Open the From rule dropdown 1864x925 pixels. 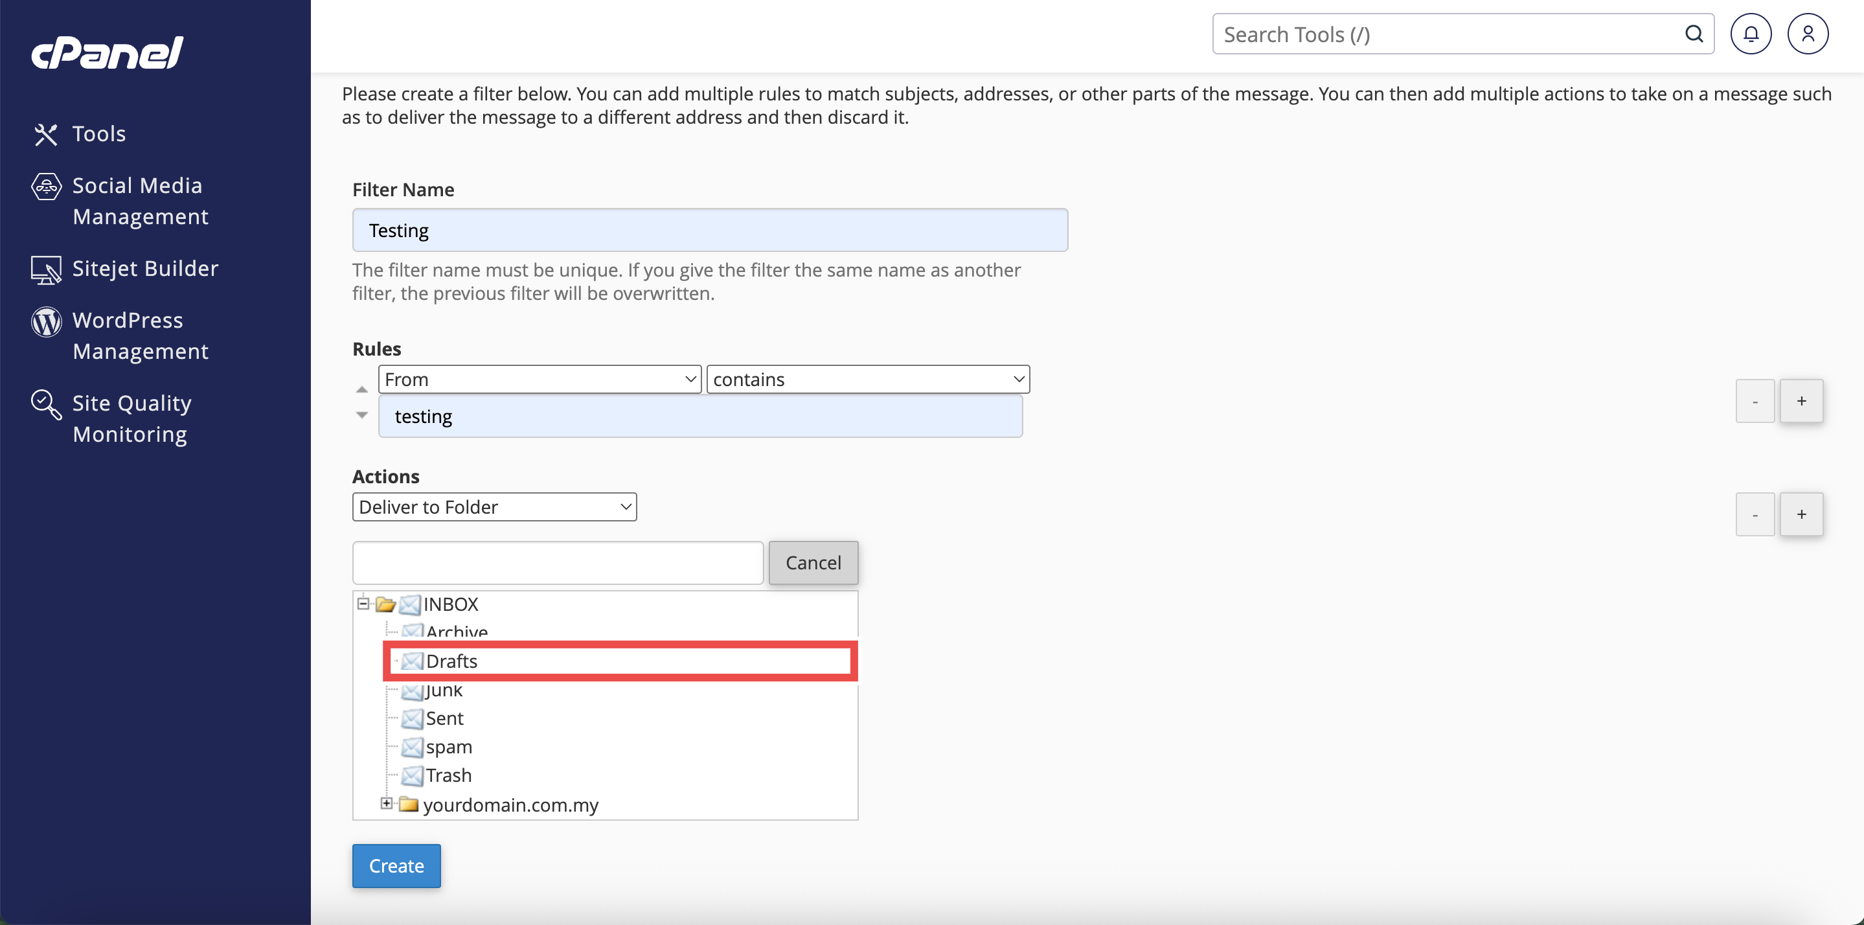(x=539, y=380)
